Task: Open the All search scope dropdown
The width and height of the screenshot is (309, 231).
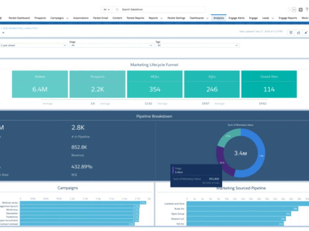Action: [107, 10]
